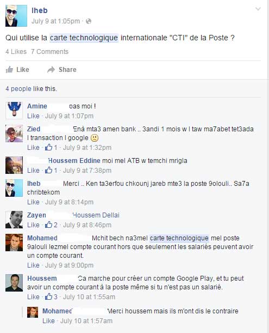The height and width of the screenshot is (333, 269).
Task: Open the July 9 at 1:05pm post timestamp
Action: tap(56, 21)
